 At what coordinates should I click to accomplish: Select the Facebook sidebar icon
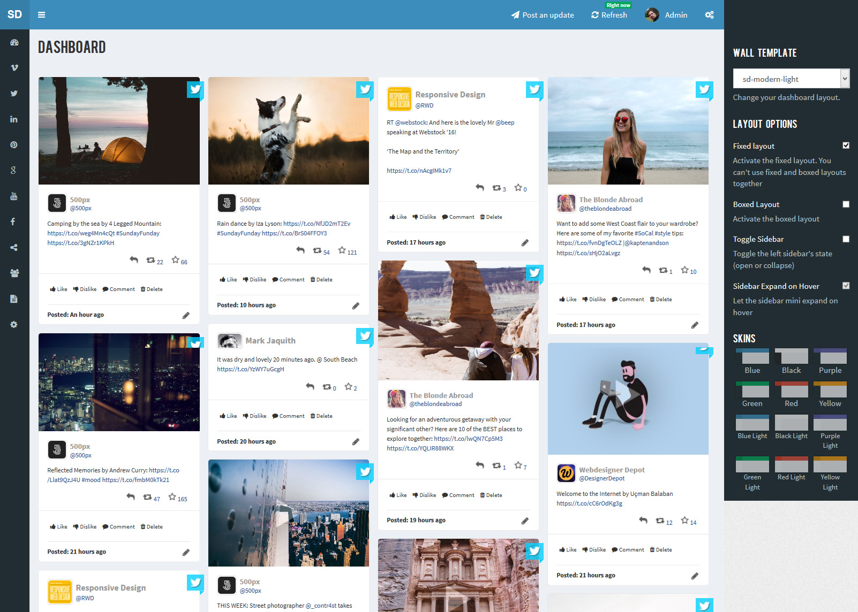(14, 221)
